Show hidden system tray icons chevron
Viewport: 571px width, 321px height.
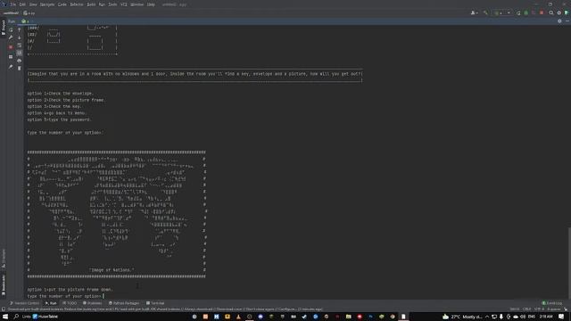tap(487, 317)
